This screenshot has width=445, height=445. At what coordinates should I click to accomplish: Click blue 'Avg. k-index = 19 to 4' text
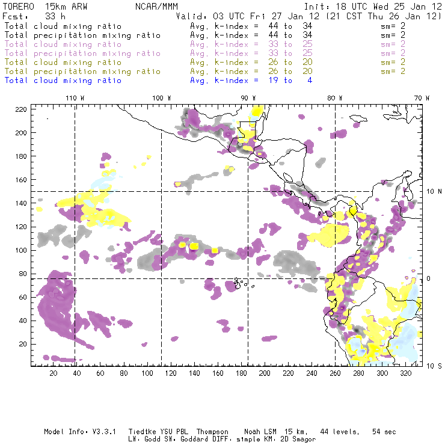coord(251,81)
